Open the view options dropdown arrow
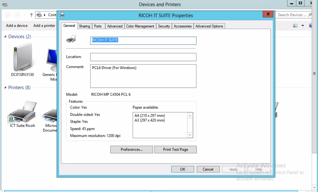This screenshot has height=192, width=318. [x=303, y=25]
